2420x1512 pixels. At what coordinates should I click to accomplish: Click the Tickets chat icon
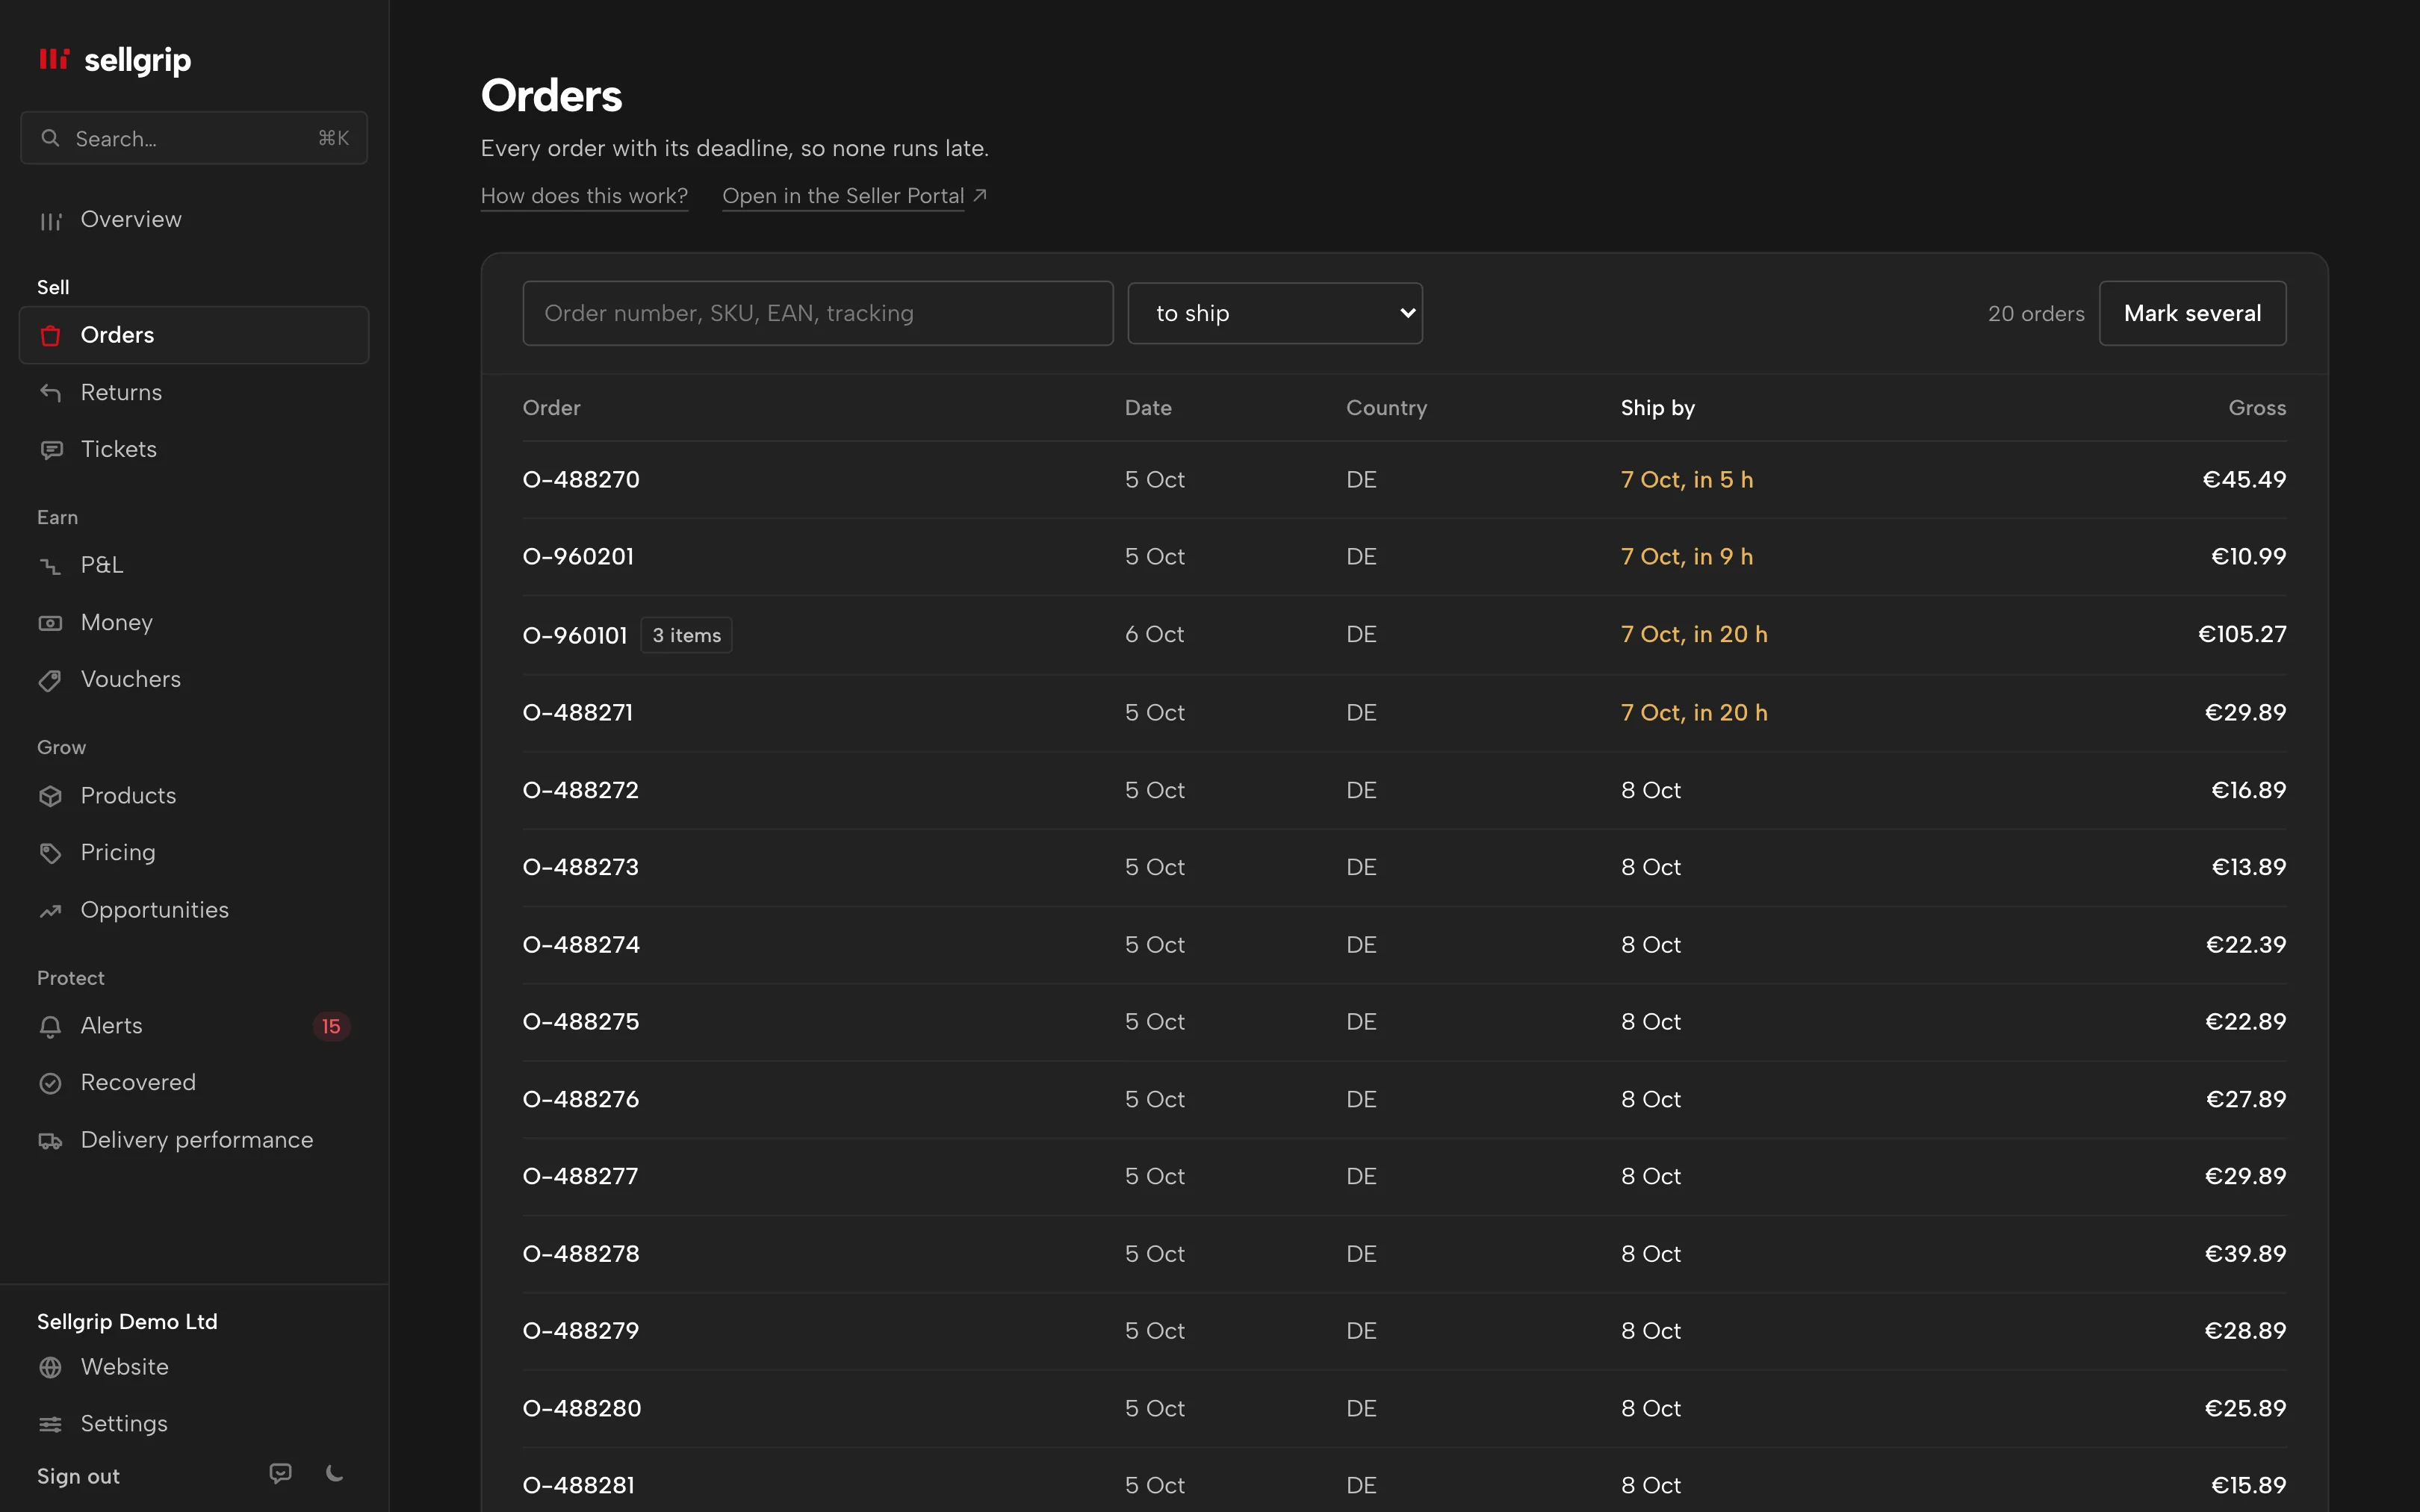point(50,450)
